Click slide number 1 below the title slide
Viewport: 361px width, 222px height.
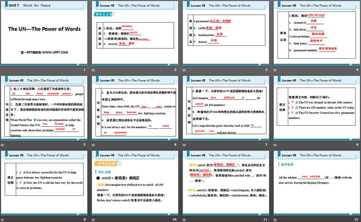[85, 70]
